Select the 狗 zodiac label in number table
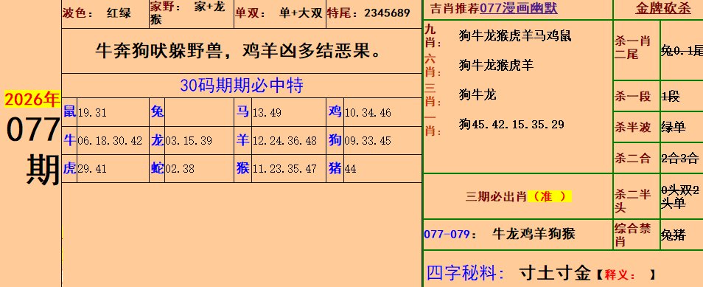 (x=335, y=140)
